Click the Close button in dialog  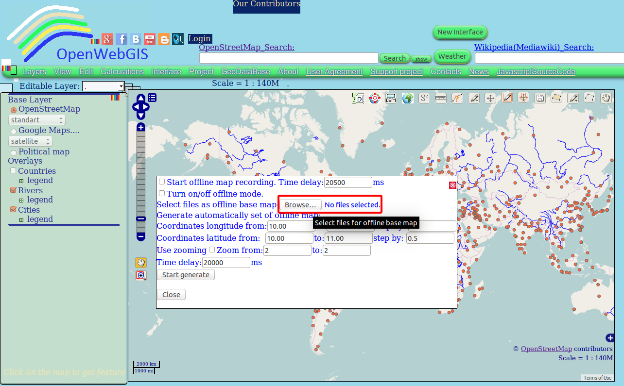pyautogui.click(x=171, y=295)
